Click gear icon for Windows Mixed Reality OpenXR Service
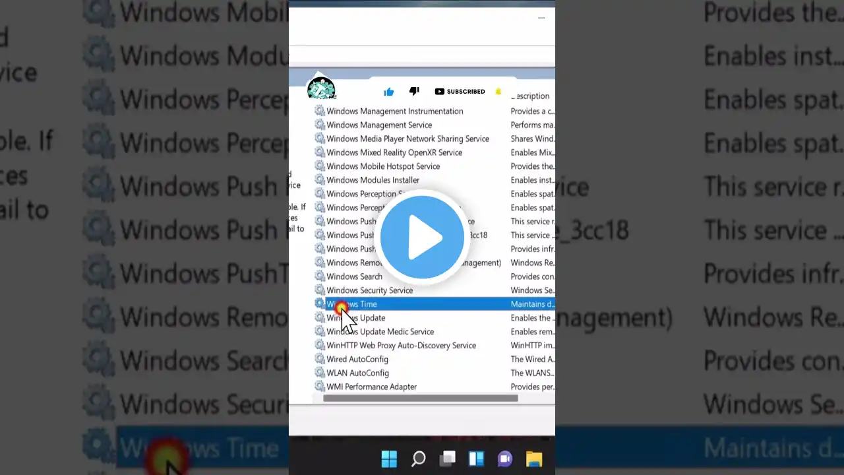The image size is (844, 475). point(320,152)
